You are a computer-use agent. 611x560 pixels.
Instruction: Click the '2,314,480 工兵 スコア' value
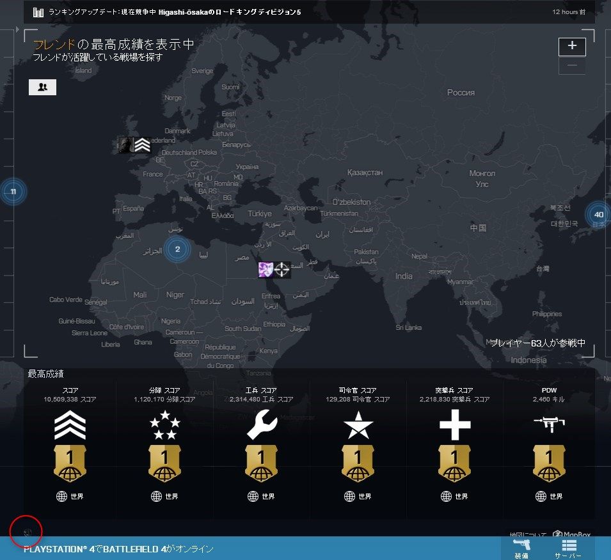tap(261, 400)
